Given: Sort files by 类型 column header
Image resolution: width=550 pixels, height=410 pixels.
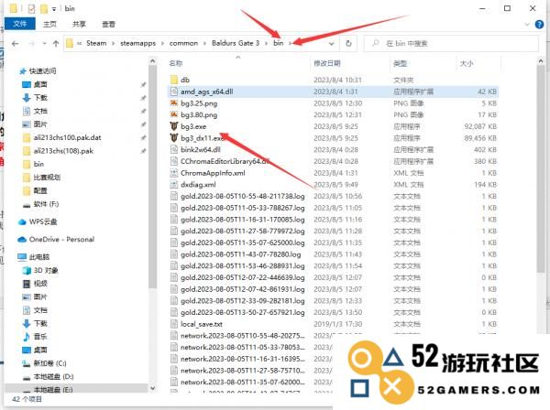Looking at the screenshot, I should (400, 63).
